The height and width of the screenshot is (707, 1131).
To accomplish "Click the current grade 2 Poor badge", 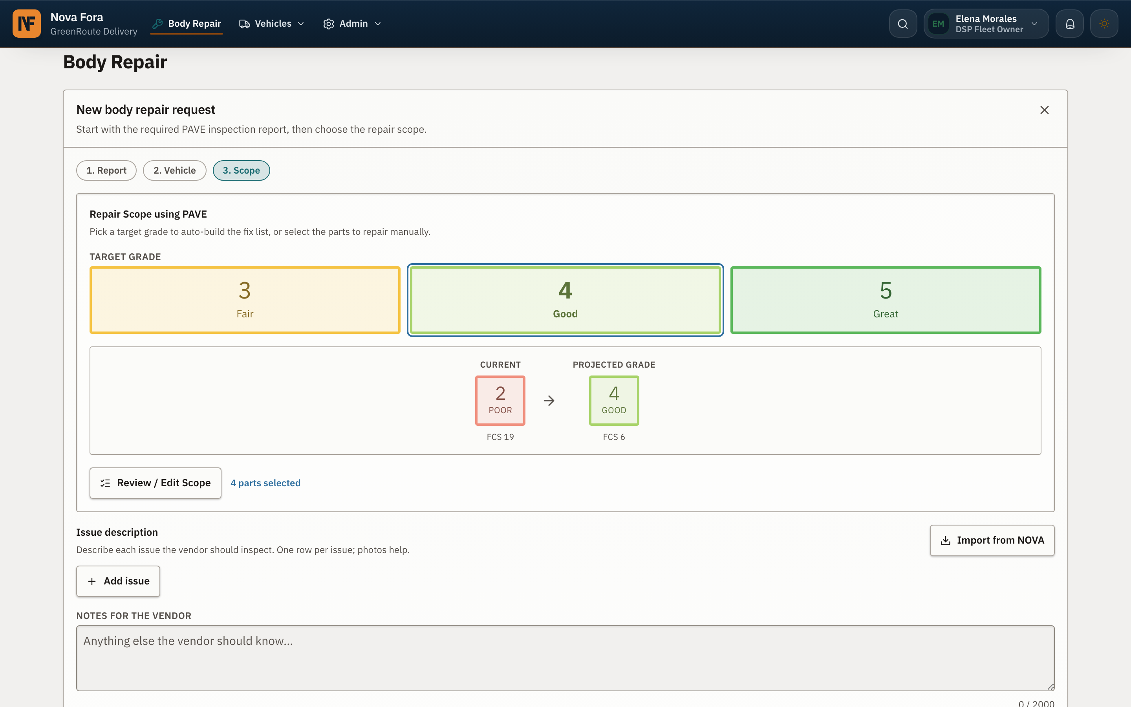I will click(x=500, y=400).
